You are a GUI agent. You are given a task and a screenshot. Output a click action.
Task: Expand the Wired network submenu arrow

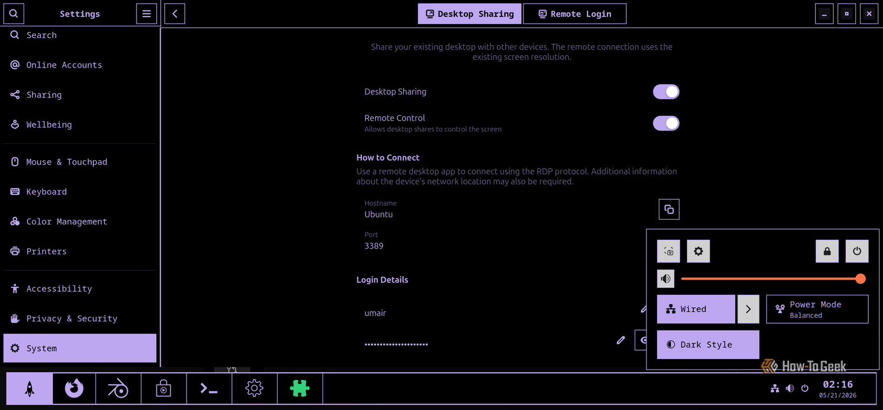click(x=748, y=309)
